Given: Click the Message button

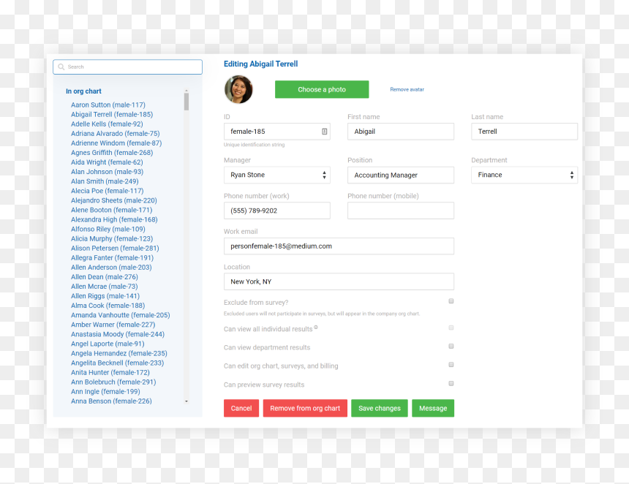Looking at the screenshot, I should click(x=433, y=408).
